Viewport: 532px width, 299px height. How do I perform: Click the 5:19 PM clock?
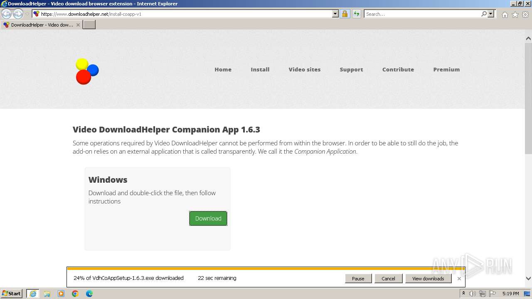pyautogui.click(x=510, y=294)
